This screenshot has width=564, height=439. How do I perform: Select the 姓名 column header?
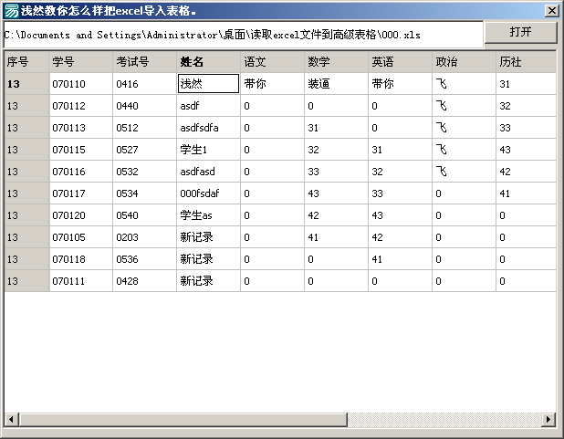[209, 62]
